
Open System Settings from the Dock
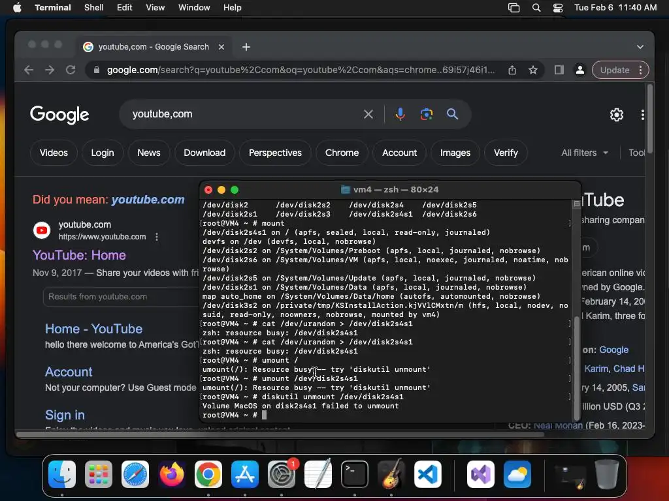click(282, 474)
